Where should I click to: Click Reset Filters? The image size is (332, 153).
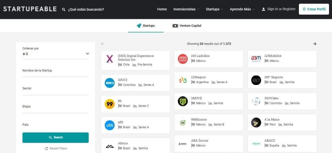56,148
